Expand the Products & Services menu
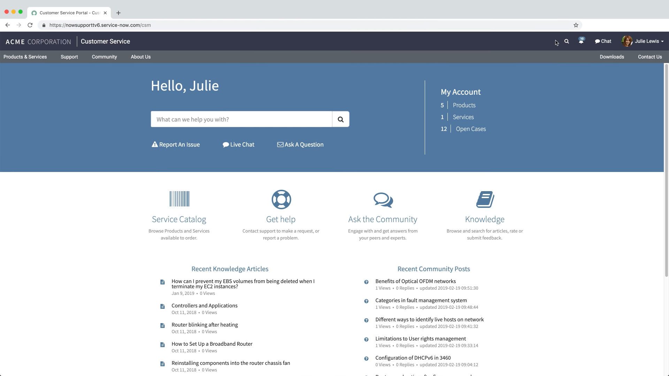The image size is (669, 376). (25, 57)
